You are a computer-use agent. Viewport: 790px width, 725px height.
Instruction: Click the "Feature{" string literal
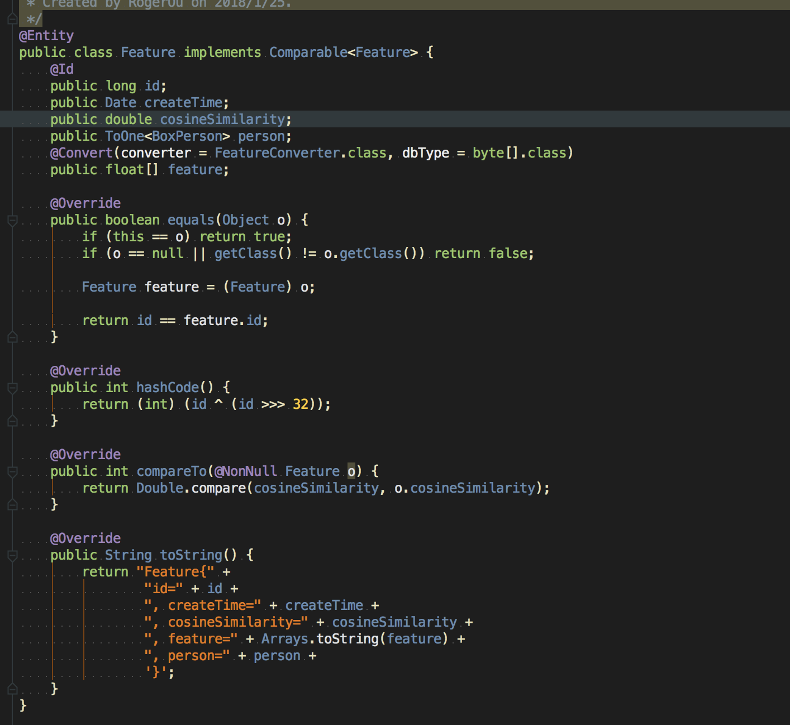point(175,572)
